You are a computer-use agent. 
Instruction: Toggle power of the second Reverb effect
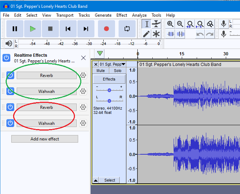click(x=10, y=107)
